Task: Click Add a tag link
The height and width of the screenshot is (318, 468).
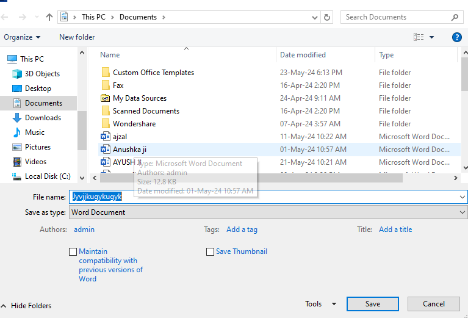Action: 242,229
